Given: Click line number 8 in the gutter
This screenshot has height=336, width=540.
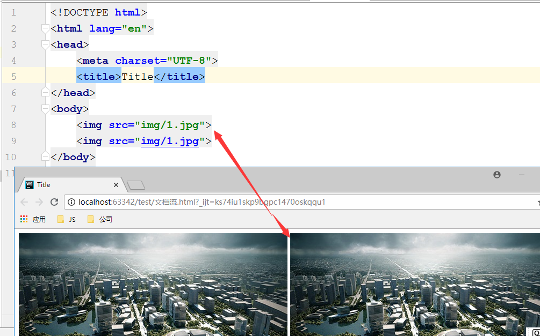Looking at the screenshot, I should [x=13, y=125].
